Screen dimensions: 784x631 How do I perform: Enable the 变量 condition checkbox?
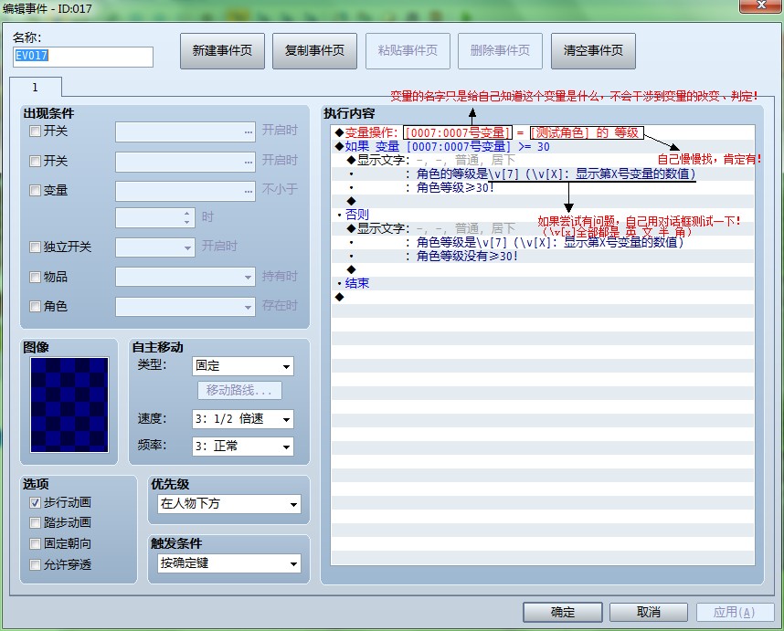click(x=35, y=190)
